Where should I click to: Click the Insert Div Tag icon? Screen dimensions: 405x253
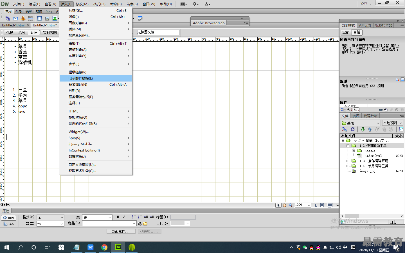point(47,19)
